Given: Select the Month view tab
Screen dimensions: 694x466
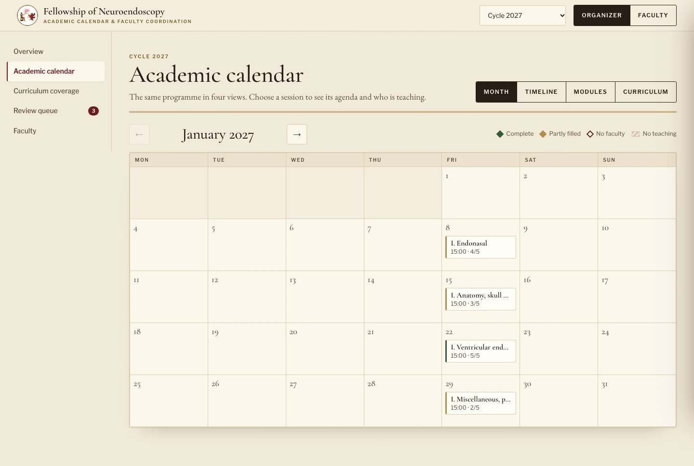Looking at the screenshot, I should tap(496, 92).
